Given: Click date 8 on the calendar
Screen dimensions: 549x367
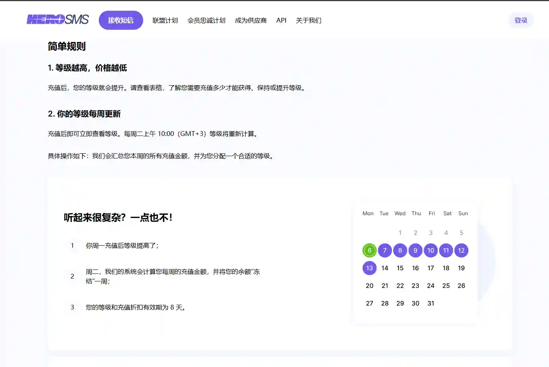Looking at the screenshot, I should tap(400, 250).
